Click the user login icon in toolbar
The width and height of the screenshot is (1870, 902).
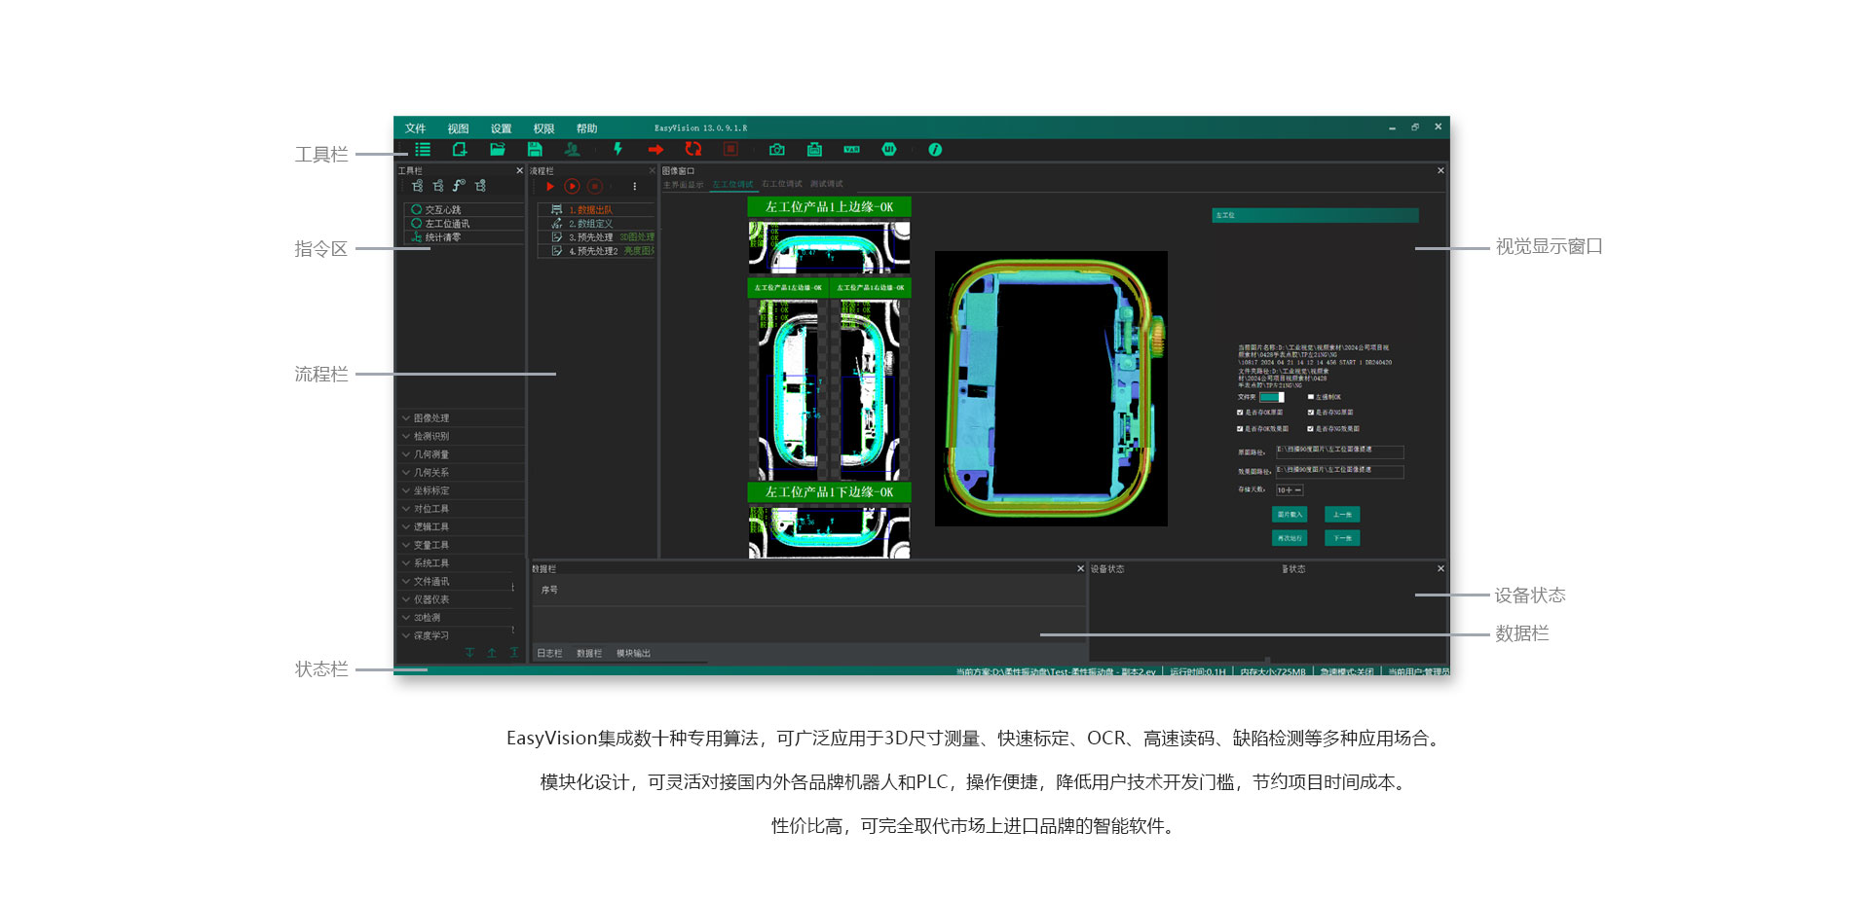point(572,149)
